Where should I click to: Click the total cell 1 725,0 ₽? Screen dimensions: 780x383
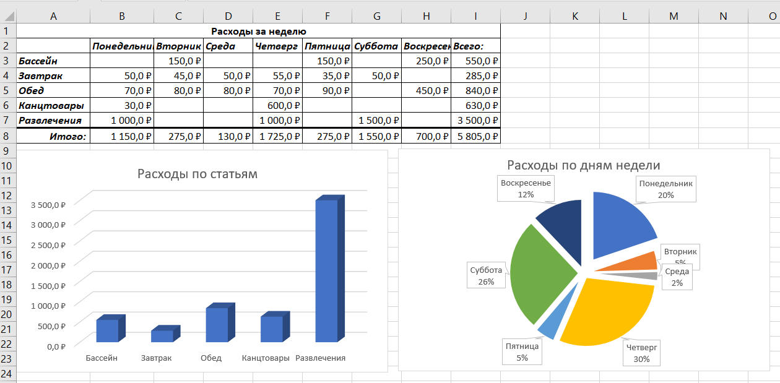click(x=277, y=136)
